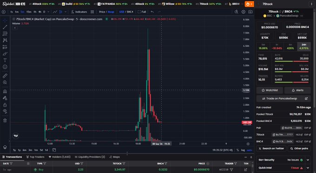Set the chart range to 1d
316x173 pixels.
(x=46, y=150)
